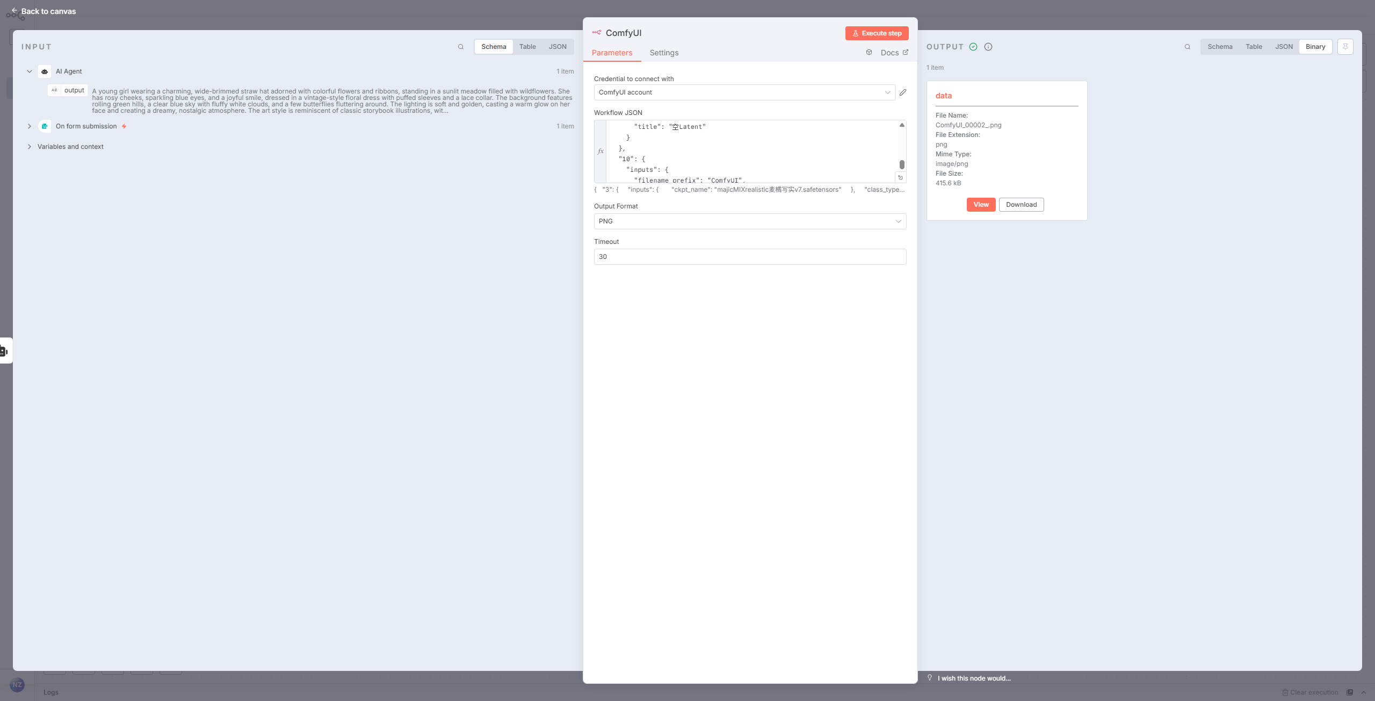Click the Docs external link icon
The width and height of the screenshot is (1375, 701).
tap(906, 52)
